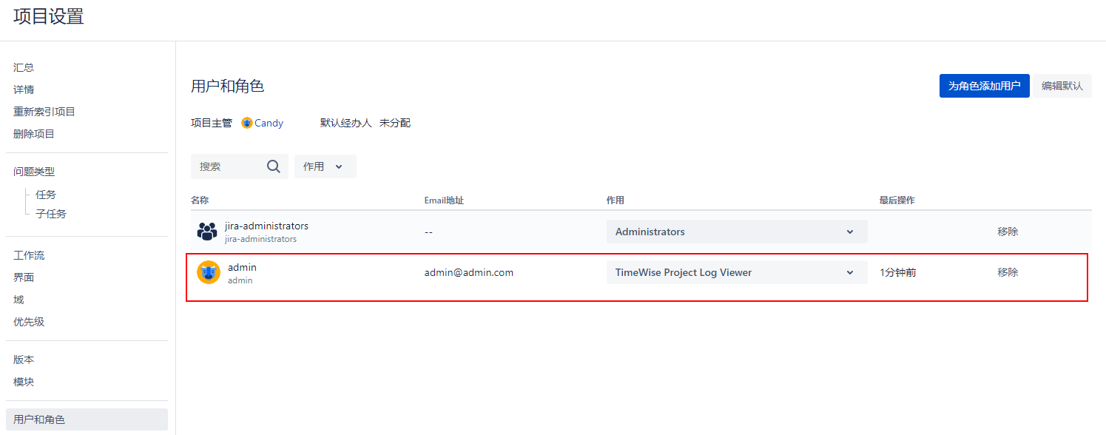Click the search magnifier icon
1106x435 pixels.
pos(273,166)
